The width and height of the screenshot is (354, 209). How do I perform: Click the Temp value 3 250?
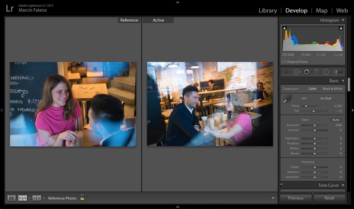point(338,106)
